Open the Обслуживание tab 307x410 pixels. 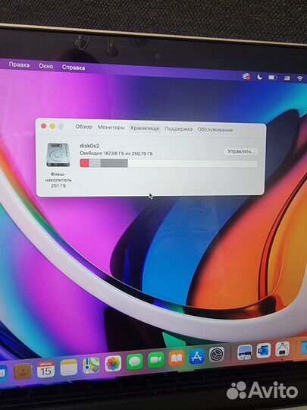point(215,130)
